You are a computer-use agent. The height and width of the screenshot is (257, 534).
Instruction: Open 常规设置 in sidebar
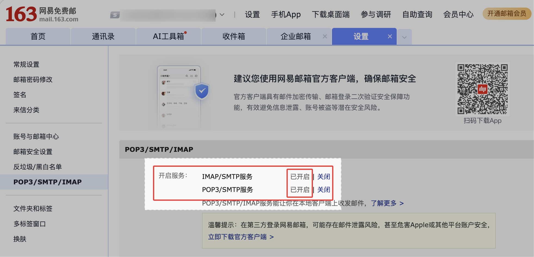pyautogui.click(x=26, y=65)
